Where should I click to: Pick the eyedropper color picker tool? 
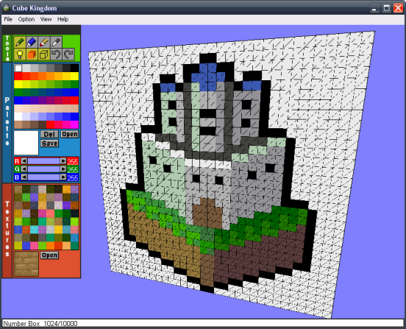pyautogui.click(x=56, y=42)
